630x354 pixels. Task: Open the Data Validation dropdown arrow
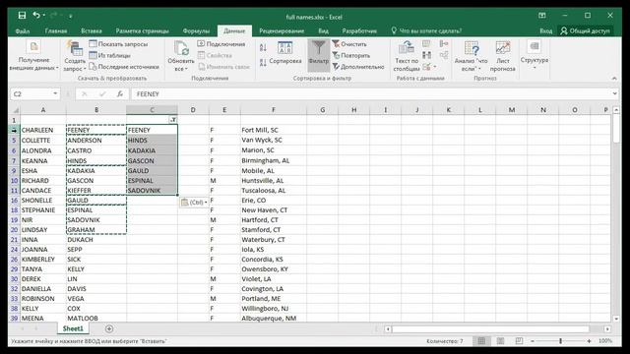pos(435,67)
